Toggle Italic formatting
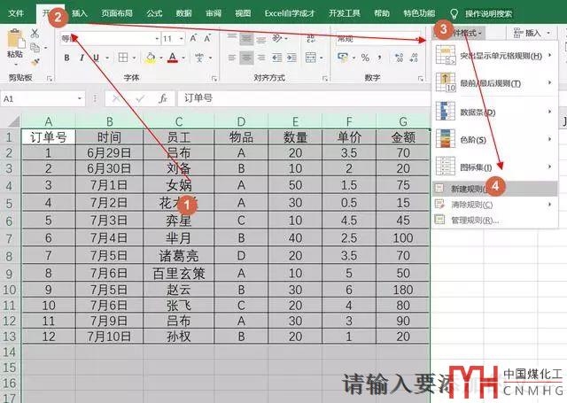The height and width of the screenshot is (403, 567). tap(82, 58)
